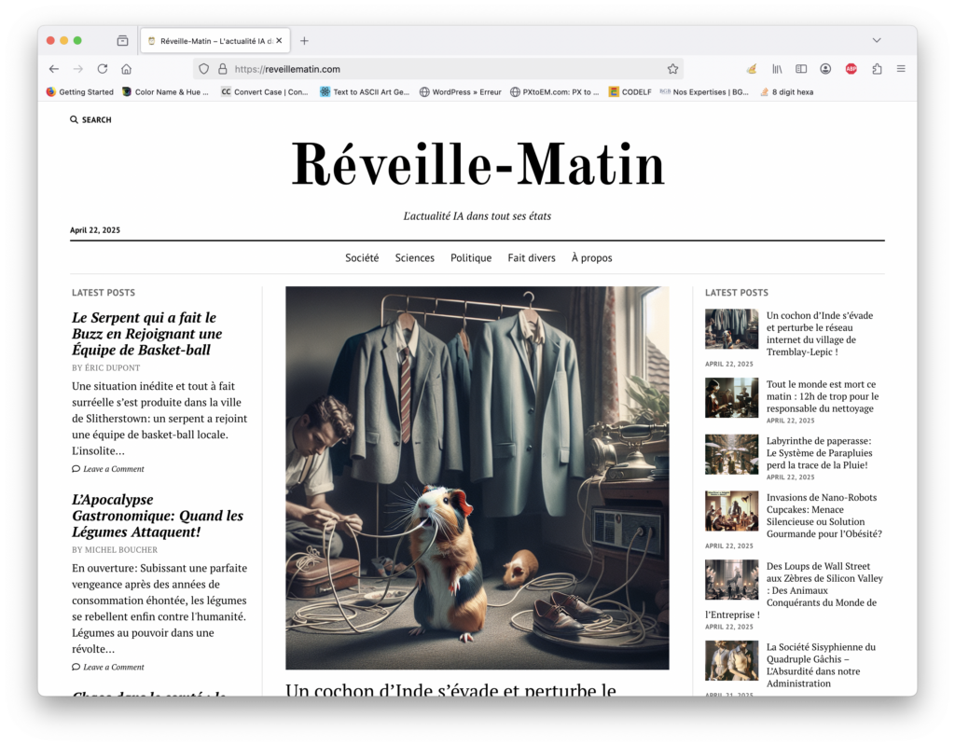955x746 pixels.
Task: Expand the list all tabs chevron
Action: (x=877, y=40)
